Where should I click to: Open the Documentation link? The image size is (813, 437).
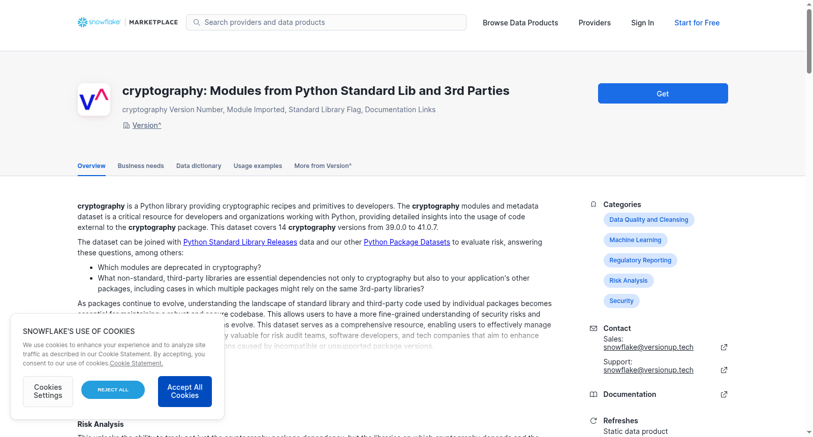click(630, 394)
